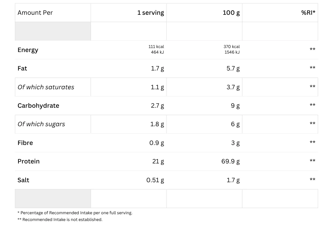Viewport: 333px width, 237px height.
Task: Select the '69.9 g' protein value
Action: 230,161
